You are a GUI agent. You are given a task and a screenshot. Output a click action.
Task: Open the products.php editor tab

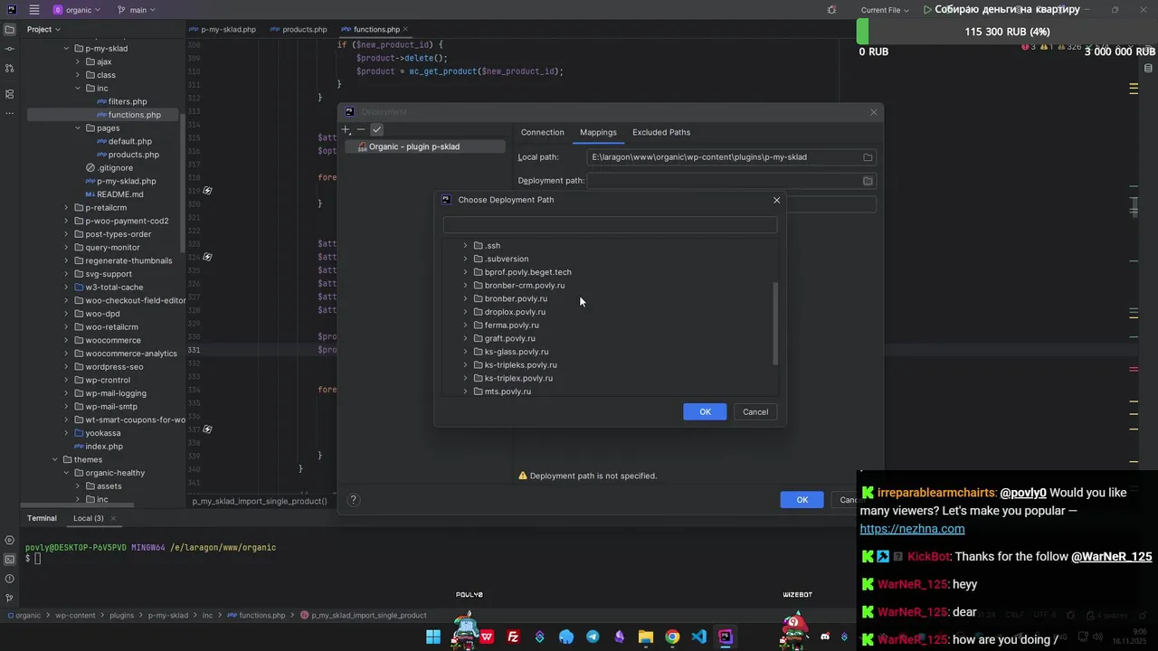click(299, 29)
